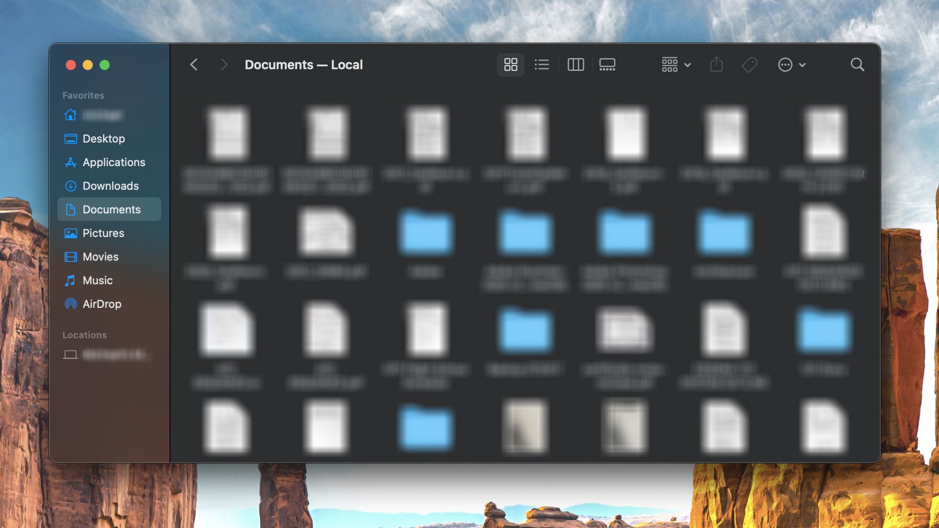Select Downloads in sidebar favorites

click(110, 186)
